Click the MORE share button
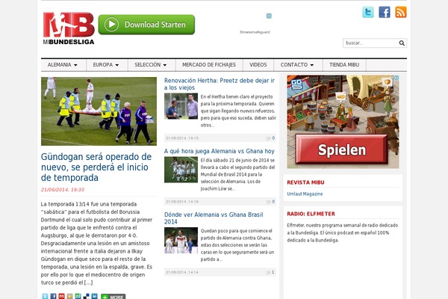This screenshot has width=448, height=299. click(113, 297)
